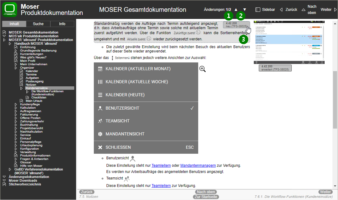
Task: Open the Was gibt's Neues? page
Action: tap(33, 57)
